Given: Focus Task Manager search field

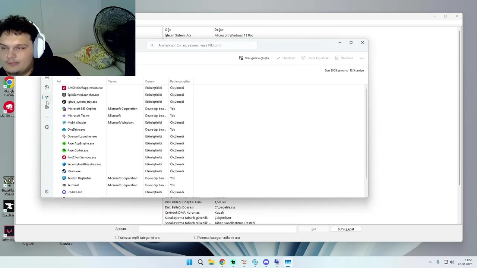Looking at the screenshot, I should click(202, 45).
